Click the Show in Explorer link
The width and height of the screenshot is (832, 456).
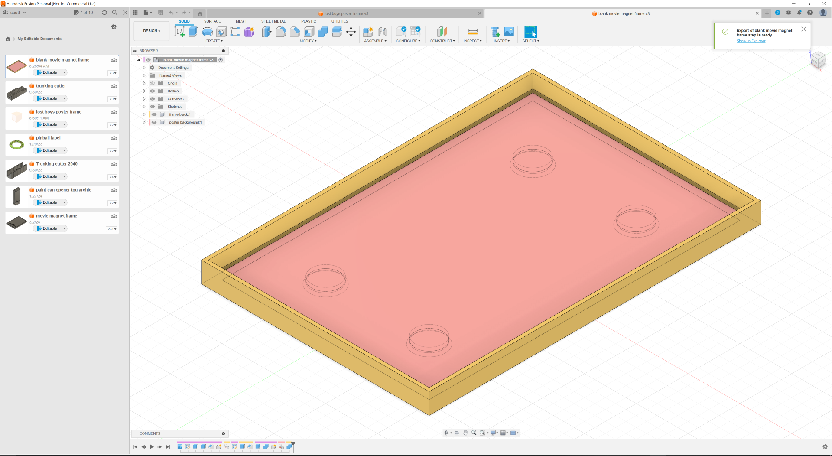[x=751, y=41]
